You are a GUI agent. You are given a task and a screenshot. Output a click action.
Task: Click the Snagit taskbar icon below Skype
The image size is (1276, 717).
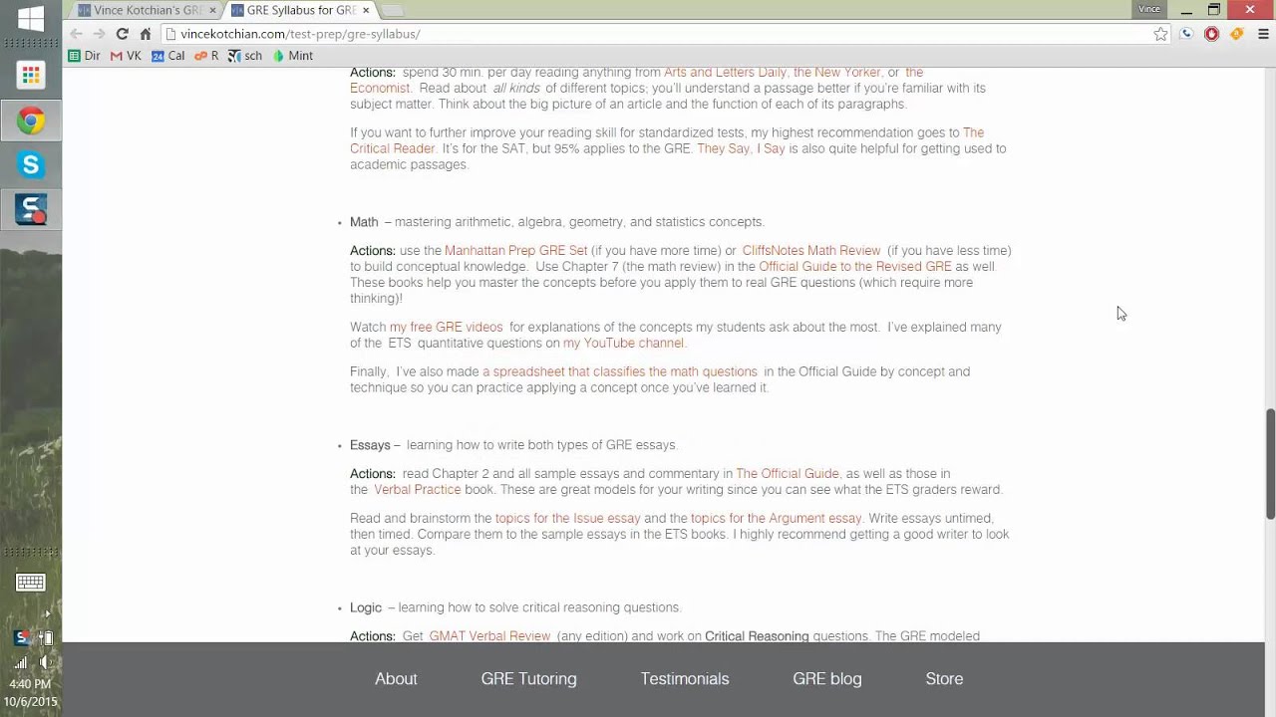[x=31, y=209]
